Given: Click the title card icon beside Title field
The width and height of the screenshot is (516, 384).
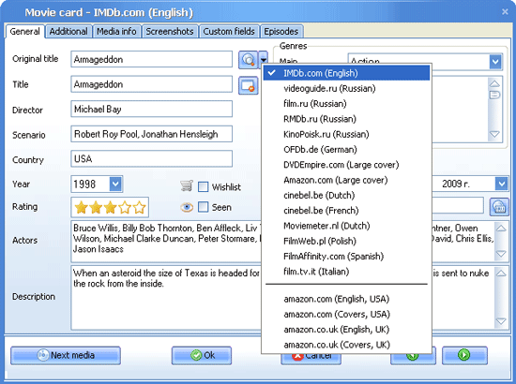Looking at the screenshot, I should pyautogui.click(x=248, y=85).
